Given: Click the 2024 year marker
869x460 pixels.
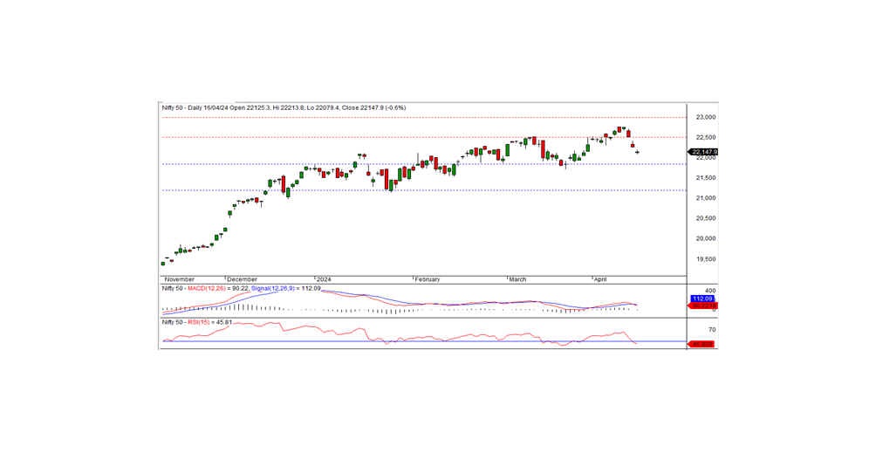Looking at the screenshot, I should tap(323, 279).
